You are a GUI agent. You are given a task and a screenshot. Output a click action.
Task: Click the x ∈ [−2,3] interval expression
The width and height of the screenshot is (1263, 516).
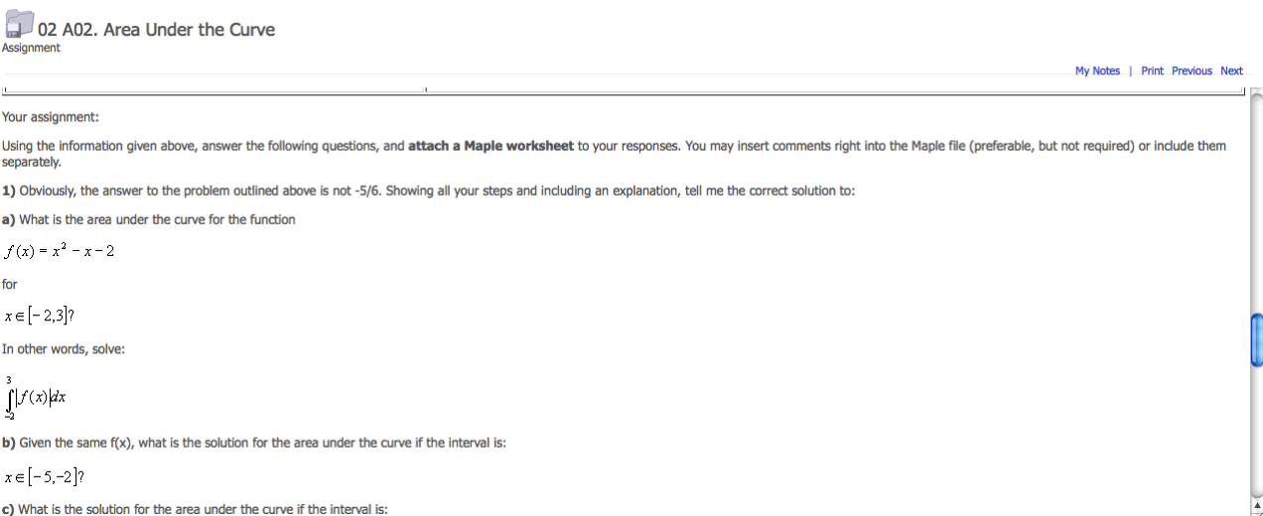pos(40,316)
